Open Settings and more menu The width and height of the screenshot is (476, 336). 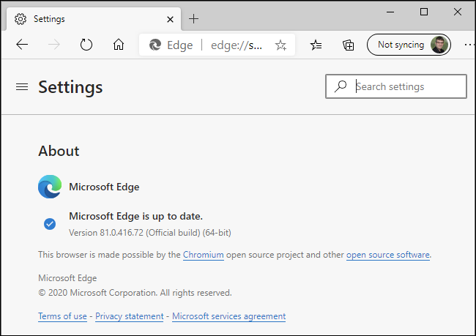click(x=469, y=45)
